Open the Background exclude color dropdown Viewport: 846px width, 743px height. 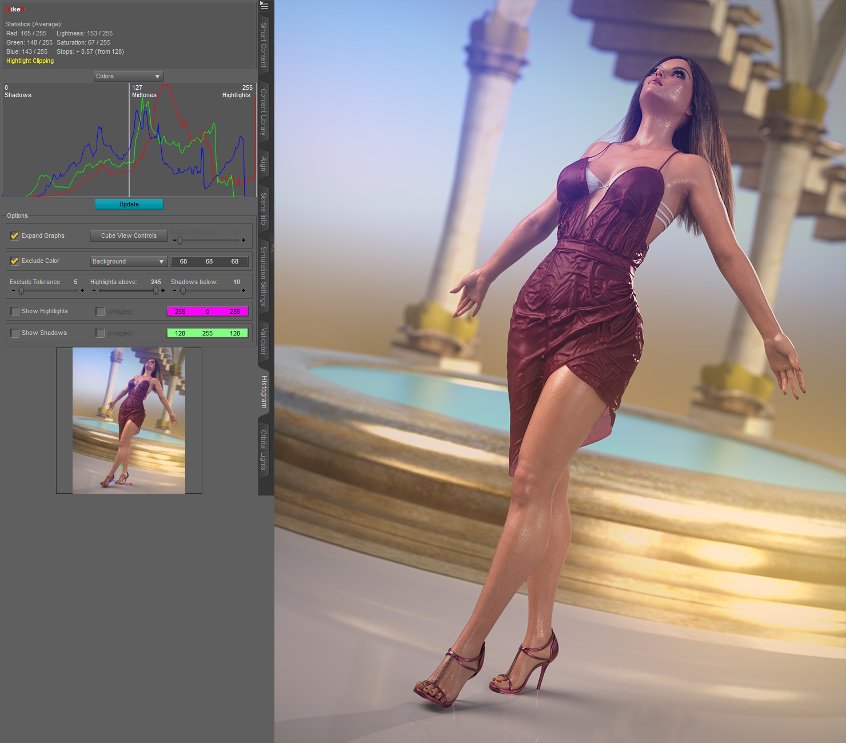coord(128,261)
